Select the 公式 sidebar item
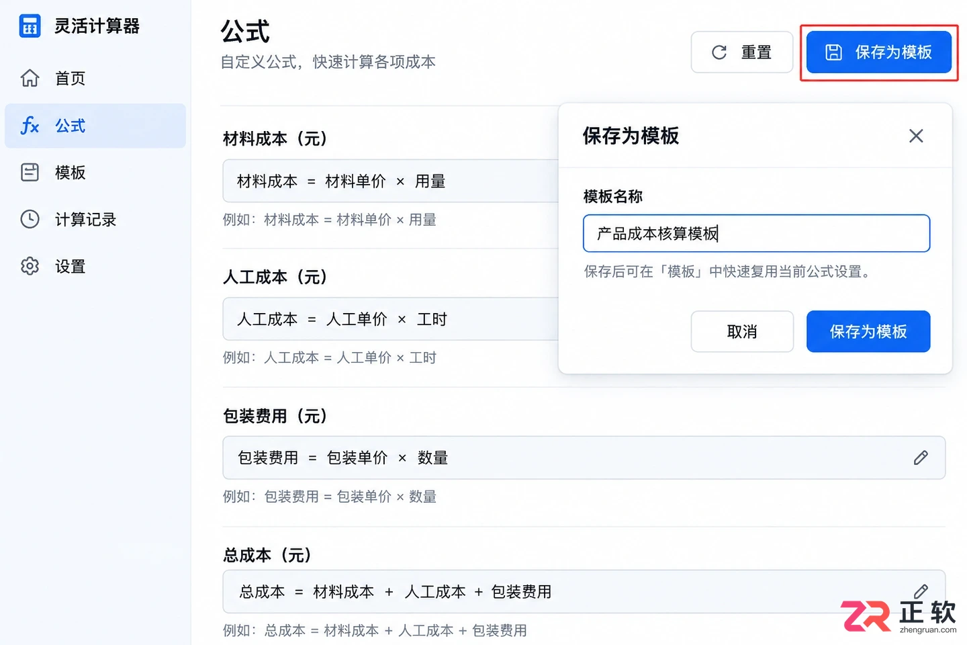Image resolution: width=967 pixels, height=645 pixels. tap(95, 126)
